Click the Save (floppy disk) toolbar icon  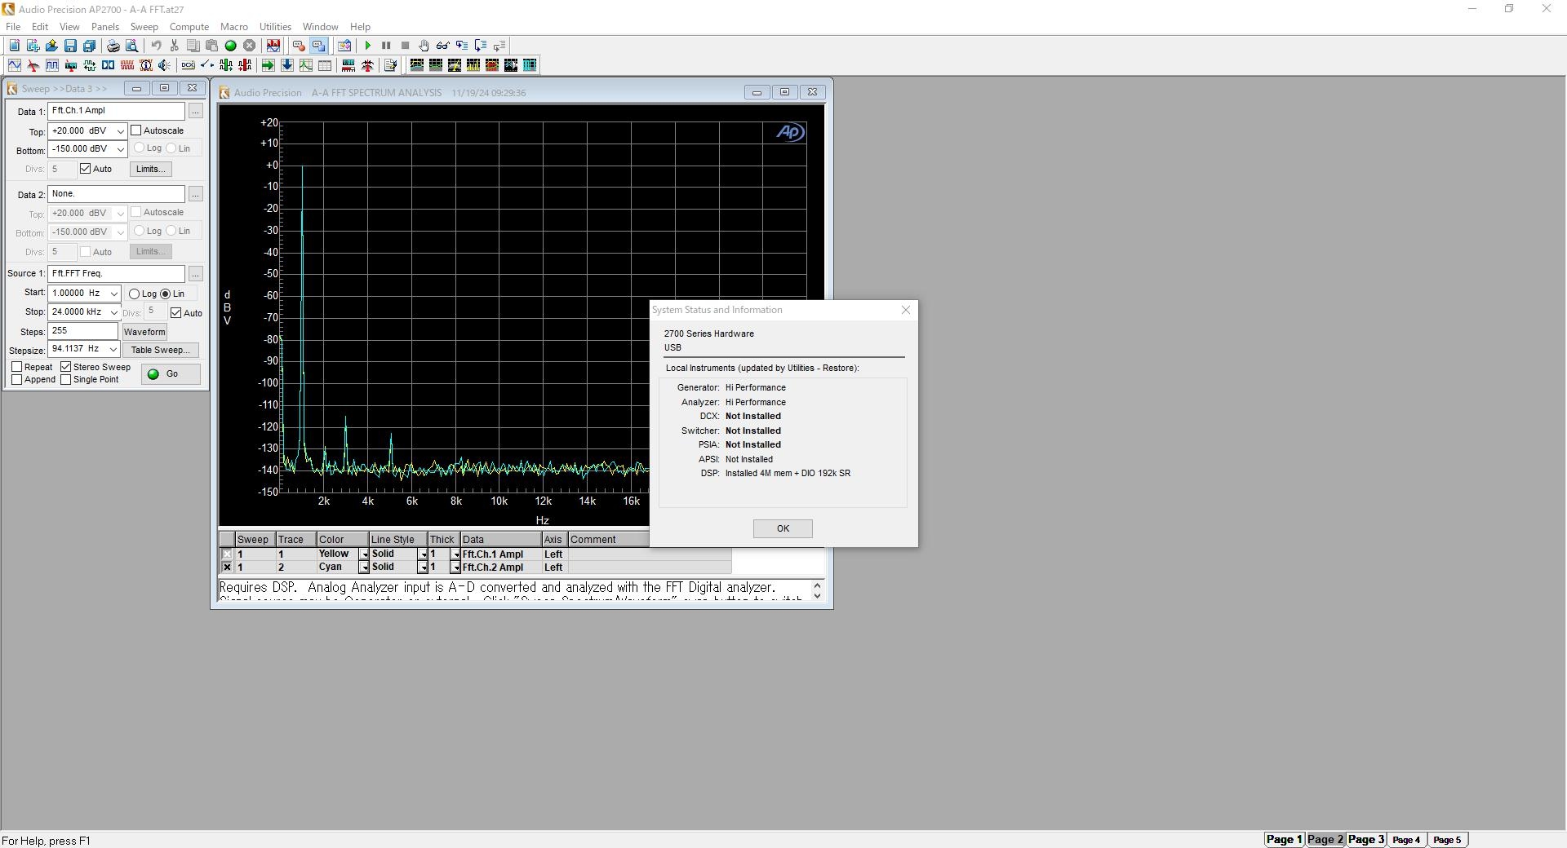click(x=70, y=46)
